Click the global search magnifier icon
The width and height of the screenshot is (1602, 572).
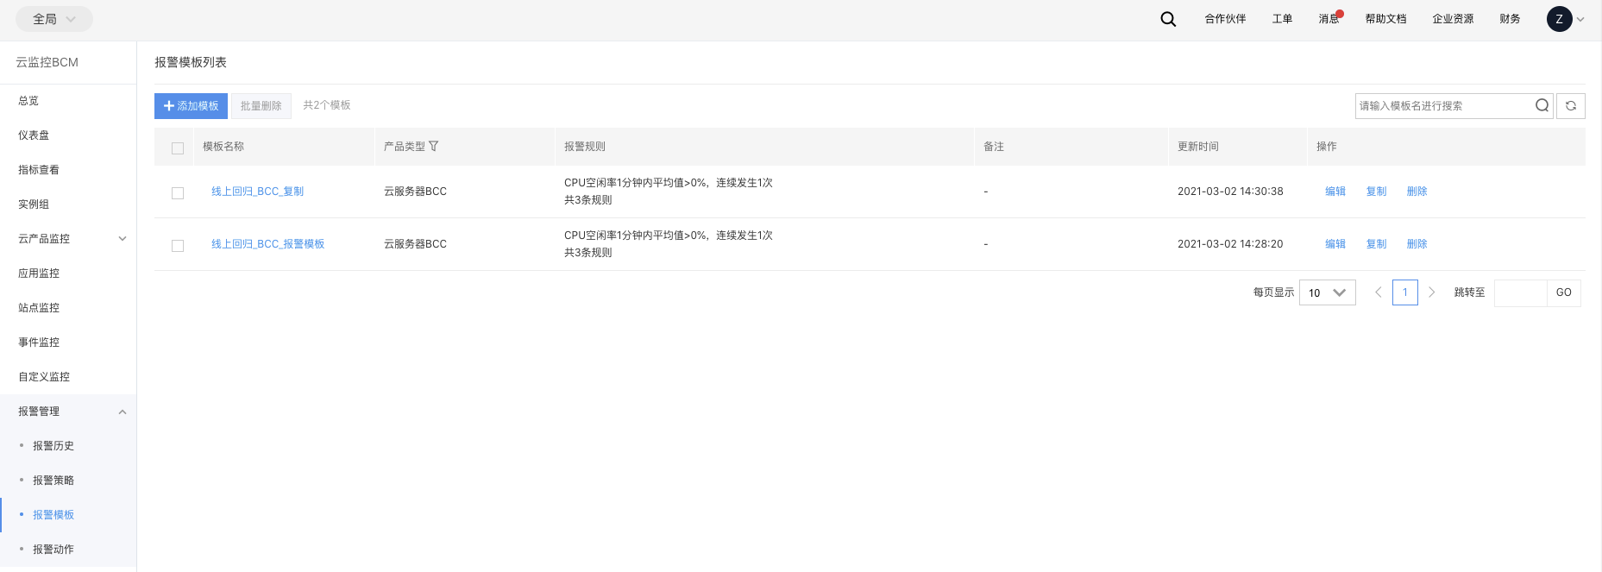point(1168,19)
